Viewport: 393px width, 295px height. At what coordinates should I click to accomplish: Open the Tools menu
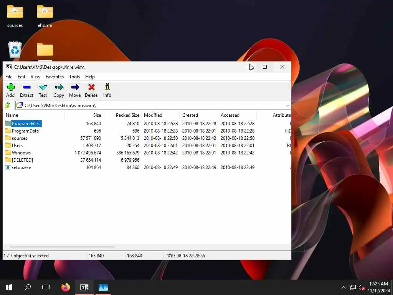point(74,77)
